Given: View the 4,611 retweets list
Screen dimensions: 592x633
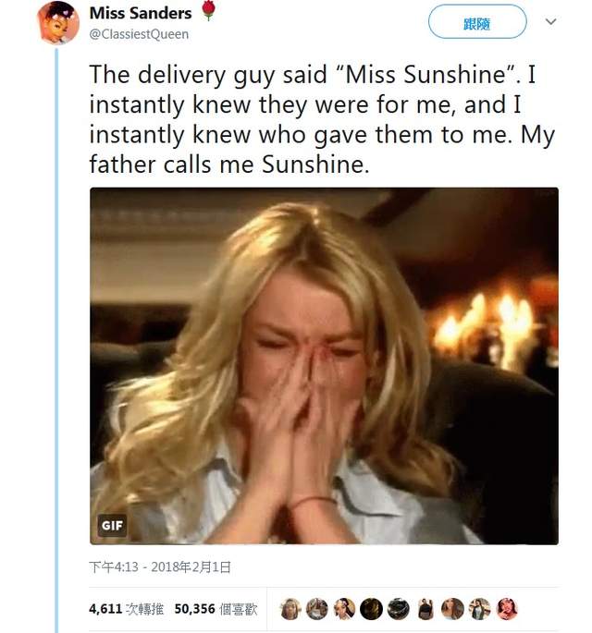Looking at the screenshot, I should 127,609.
